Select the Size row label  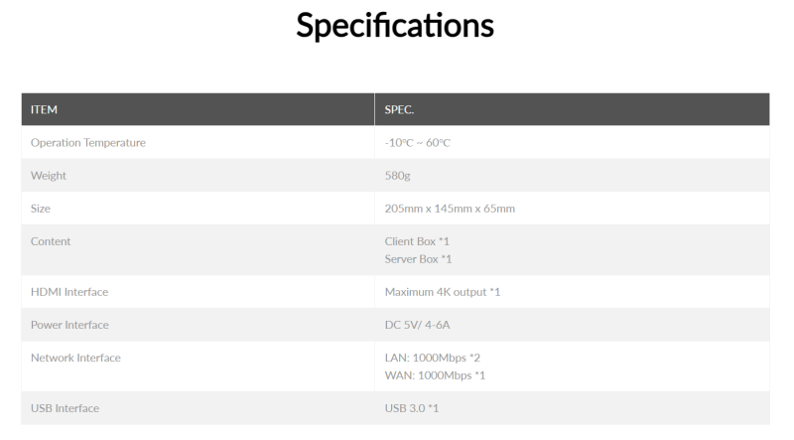point(41,209)
